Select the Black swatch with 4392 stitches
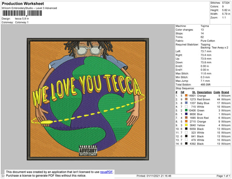Screen dimensions: 232x179 coord(186,144)
